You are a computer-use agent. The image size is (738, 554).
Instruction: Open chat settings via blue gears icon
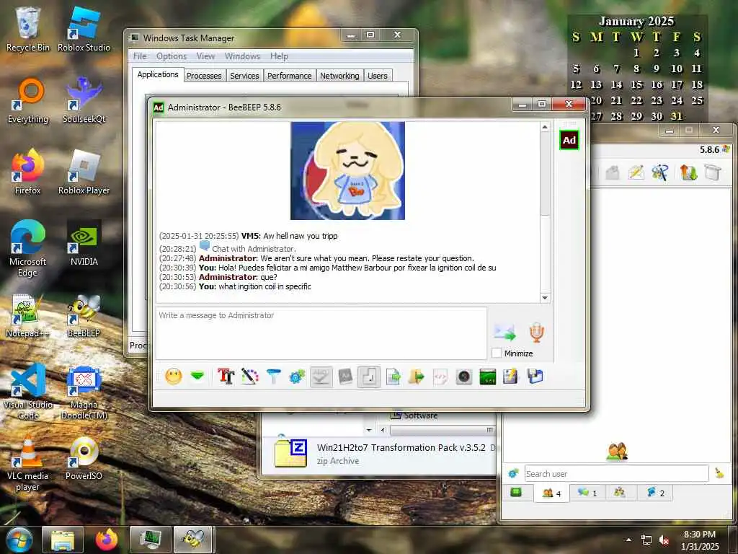(x=297, y=377)
